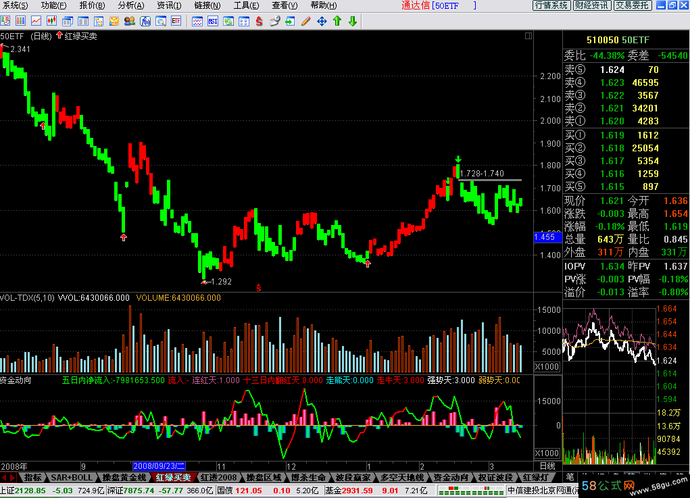
Task: Click the 国债 index value 121.05
Action: pos(249,491)
